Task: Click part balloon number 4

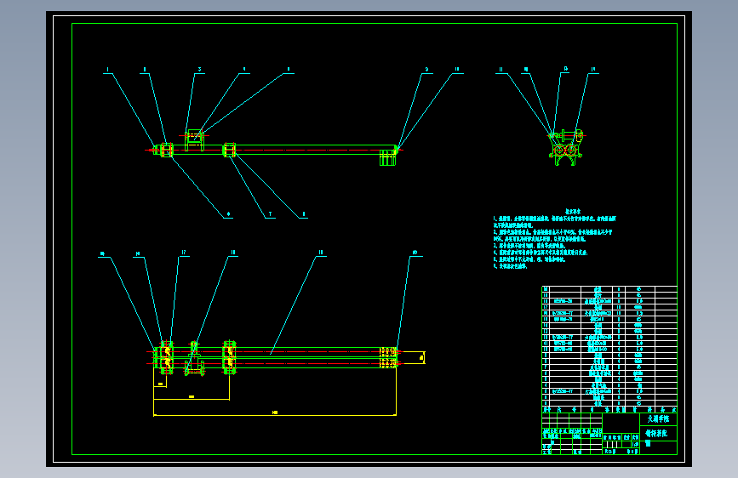Action: tap(243, 69)
